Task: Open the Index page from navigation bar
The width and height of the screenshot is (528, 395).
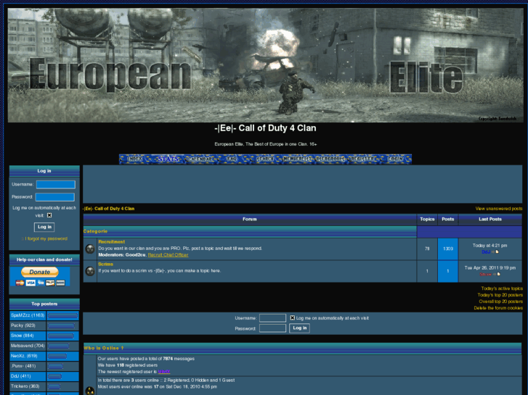Action: point(135,159)
